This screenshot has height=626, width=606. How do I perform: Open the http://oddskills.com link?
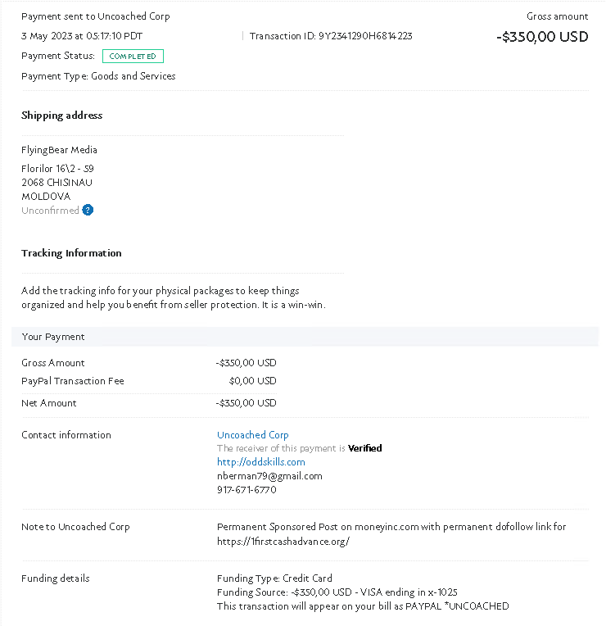(x=261, y=462)
